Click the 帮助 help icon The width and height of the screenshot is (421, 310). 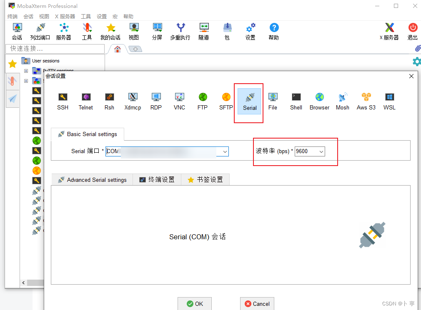(x=274, y=32)
